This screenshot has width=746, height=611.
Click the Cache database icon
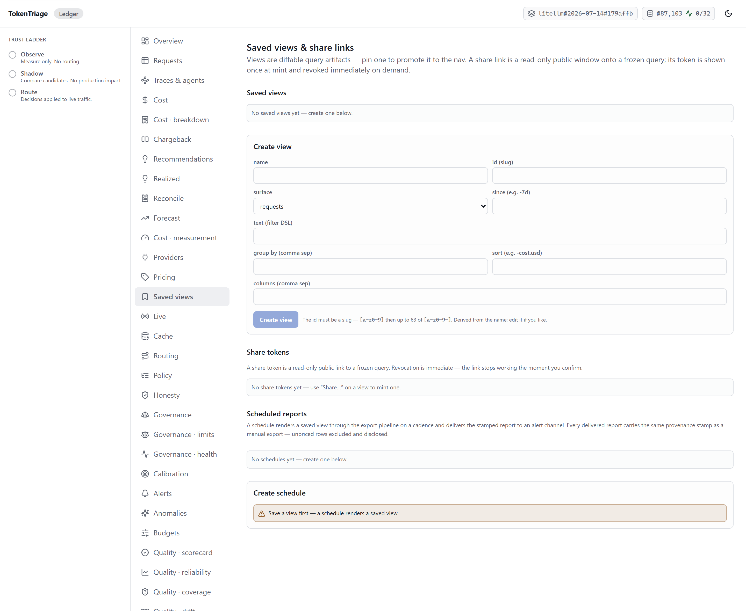[x=145, y=336]
